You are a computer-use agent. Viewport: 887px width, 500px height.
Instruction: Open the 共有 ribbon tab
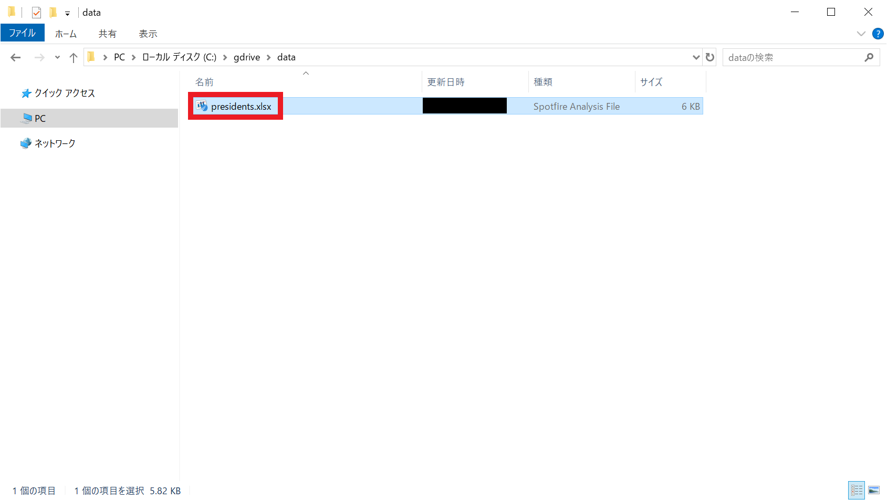pos(107,34)
